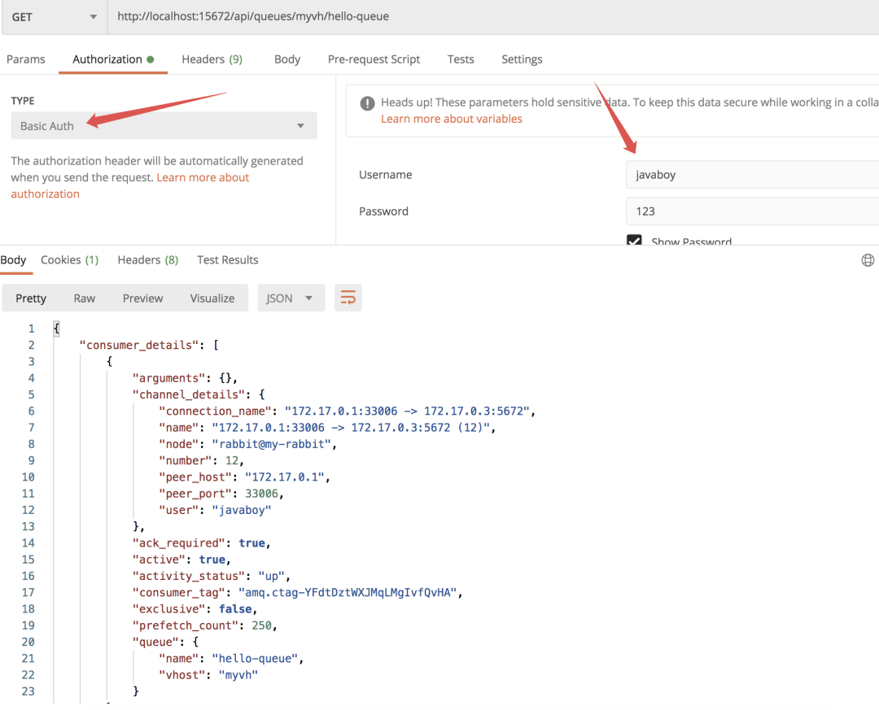Viewport: 879px width, 710px height.
Task: Click the request URL field
Action: (493, 17)
